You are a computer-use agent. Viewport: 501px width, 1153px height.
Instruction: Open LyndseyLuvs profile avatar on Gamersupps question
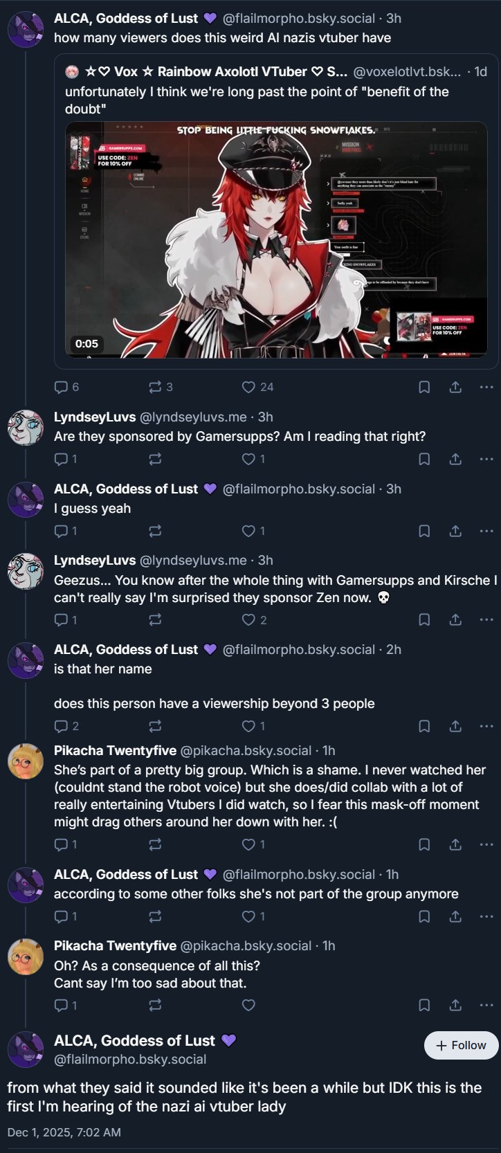point(26,427)
